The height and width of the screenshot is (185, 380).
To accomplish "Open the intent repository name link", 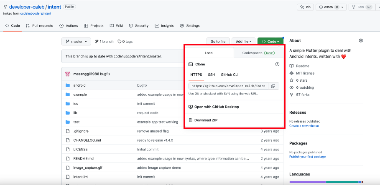I will click(x=54, y=7).
